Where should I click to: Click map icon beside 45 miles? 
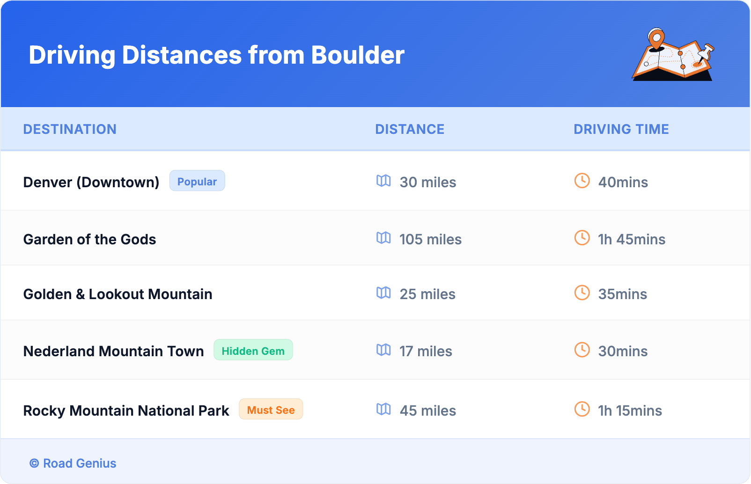(x=383, y=409)
